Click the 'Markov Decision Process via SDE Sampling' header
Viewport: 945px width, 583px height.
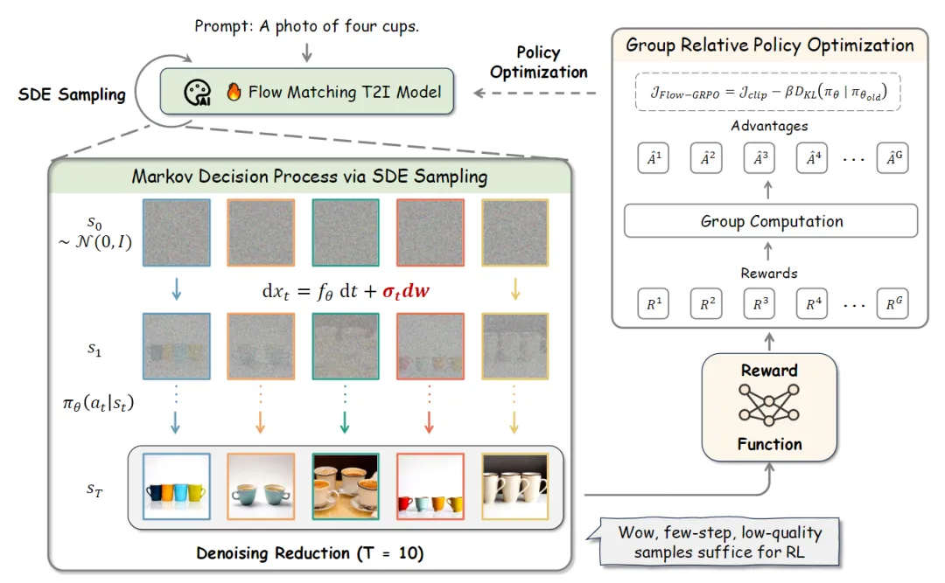tap(310, 177)
